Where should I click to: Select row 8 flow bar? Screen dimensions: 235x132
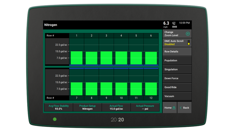pos(92,89)
